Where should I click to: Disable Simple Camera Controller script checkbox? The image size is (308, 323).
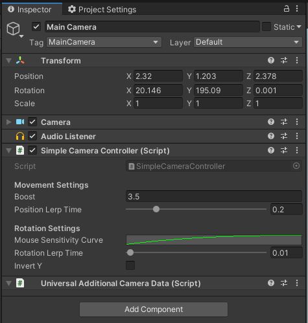pos(32,150)
